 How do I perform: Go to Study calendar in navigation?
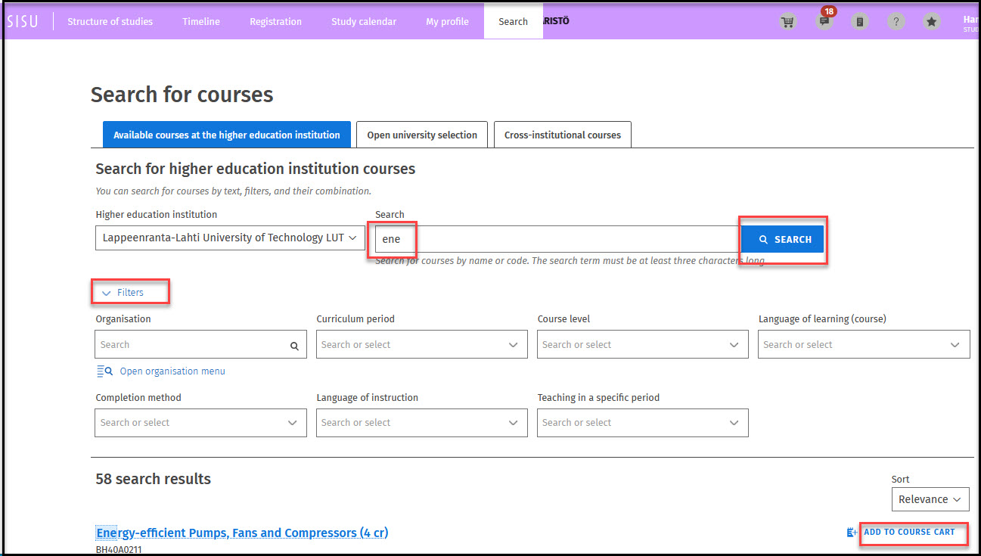[x=363, y=22]
